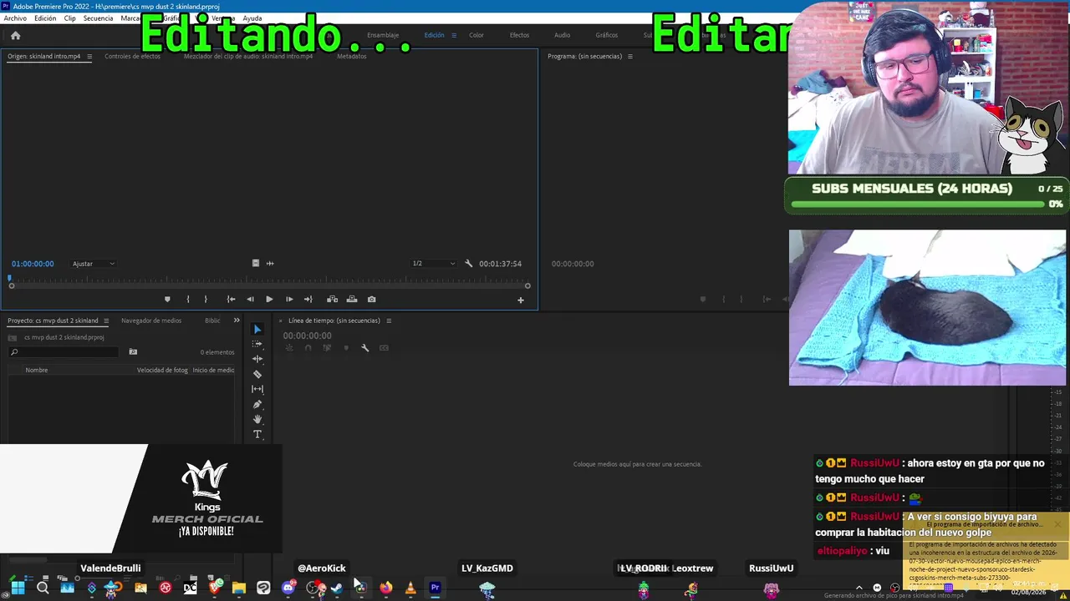The height and width of the screenshot is (601, 1070).
Task: Click the Source monitor playhead marker
Action: pos(10,278)
